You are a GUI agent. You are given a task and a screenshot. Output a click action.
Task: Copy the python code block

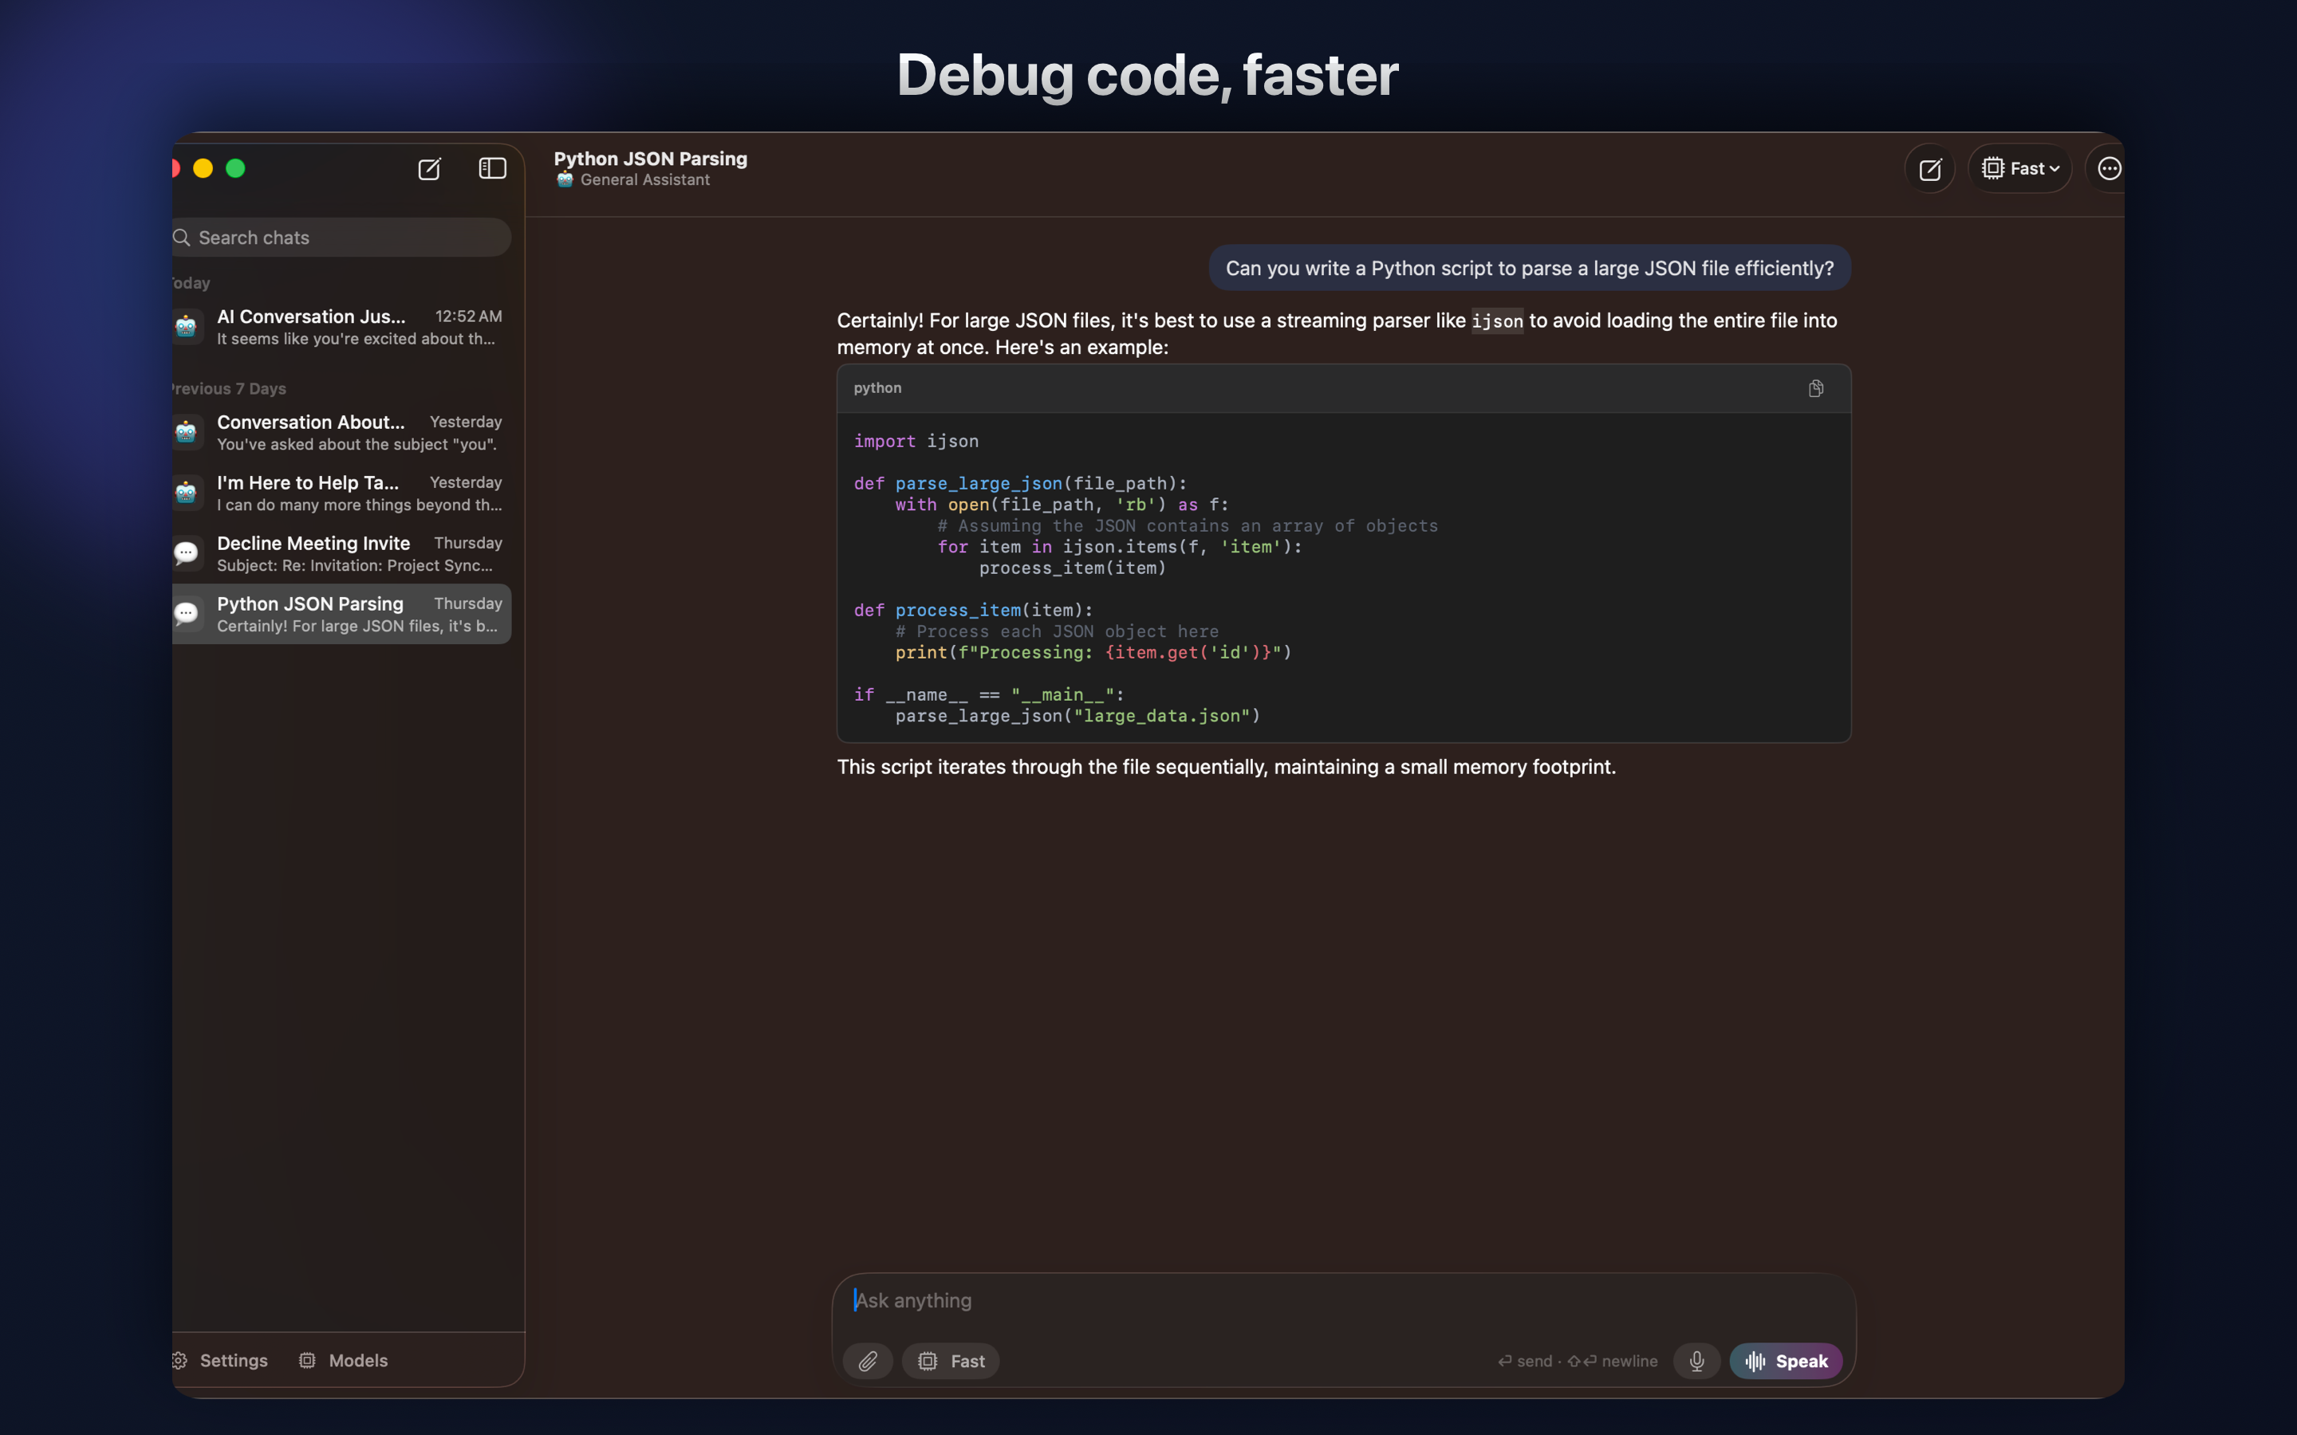click(x=1814, y=388)
